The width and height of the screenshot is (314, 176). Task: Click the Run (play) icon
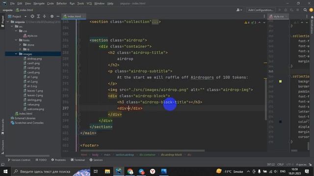click(280, 10)
